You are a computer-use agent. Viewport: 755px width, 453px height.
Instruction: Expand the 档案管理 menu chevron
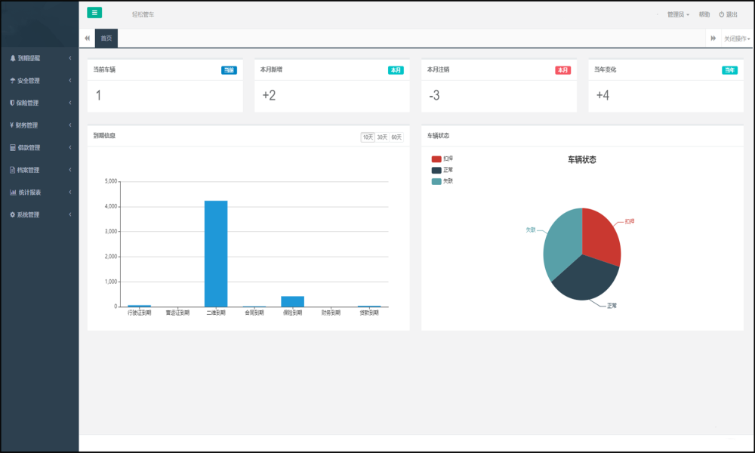pos(69,169)
